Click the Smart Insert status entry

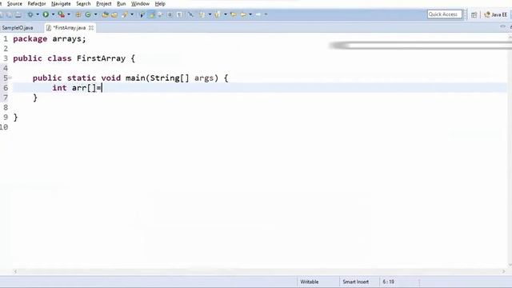pyautogui.click(x=355, y=282)
